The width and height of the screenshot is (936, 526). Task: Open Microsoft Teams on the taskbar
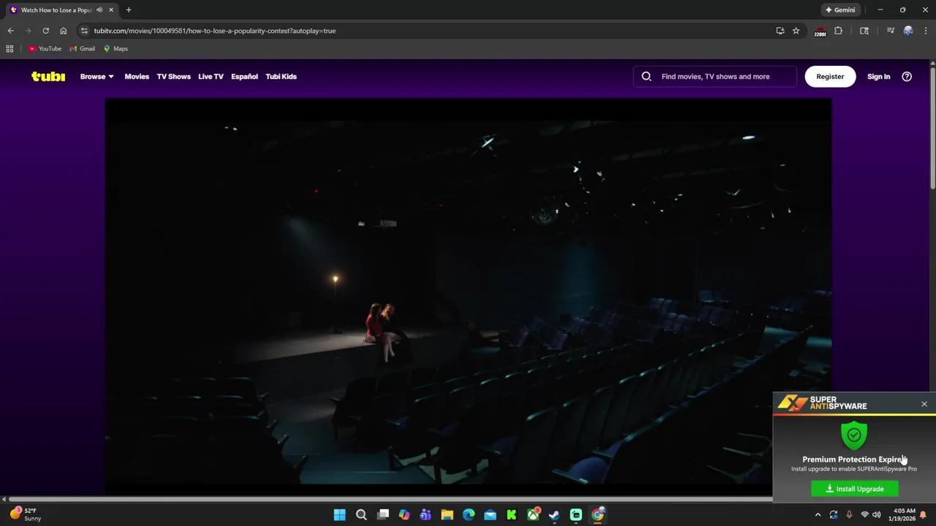(x=426, y=515)
